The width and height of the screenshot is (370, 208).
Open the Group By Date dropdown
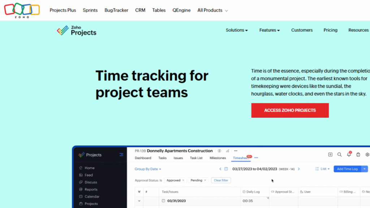(x=148, y=169)
